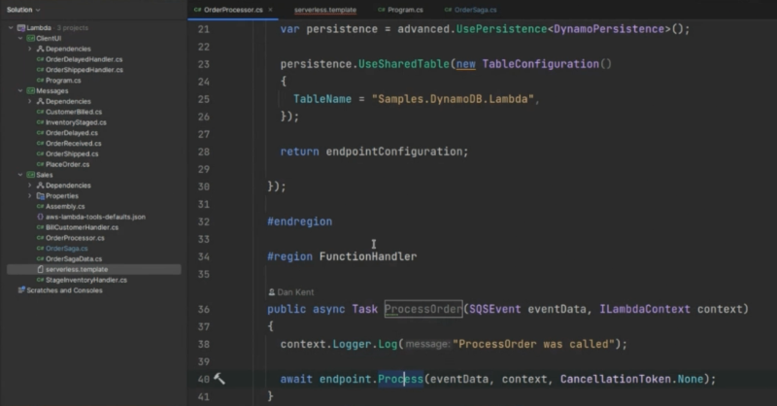This screenshot has height=406, width=777.
Task: Click the Dependencies icon under Sales
Action: [41, 186]
